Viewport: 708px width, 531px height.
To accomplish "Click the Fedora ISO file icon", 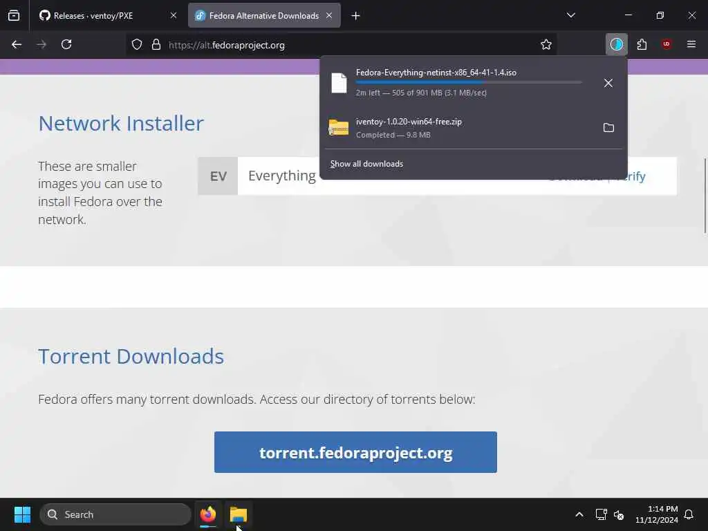I will point(339,83).
